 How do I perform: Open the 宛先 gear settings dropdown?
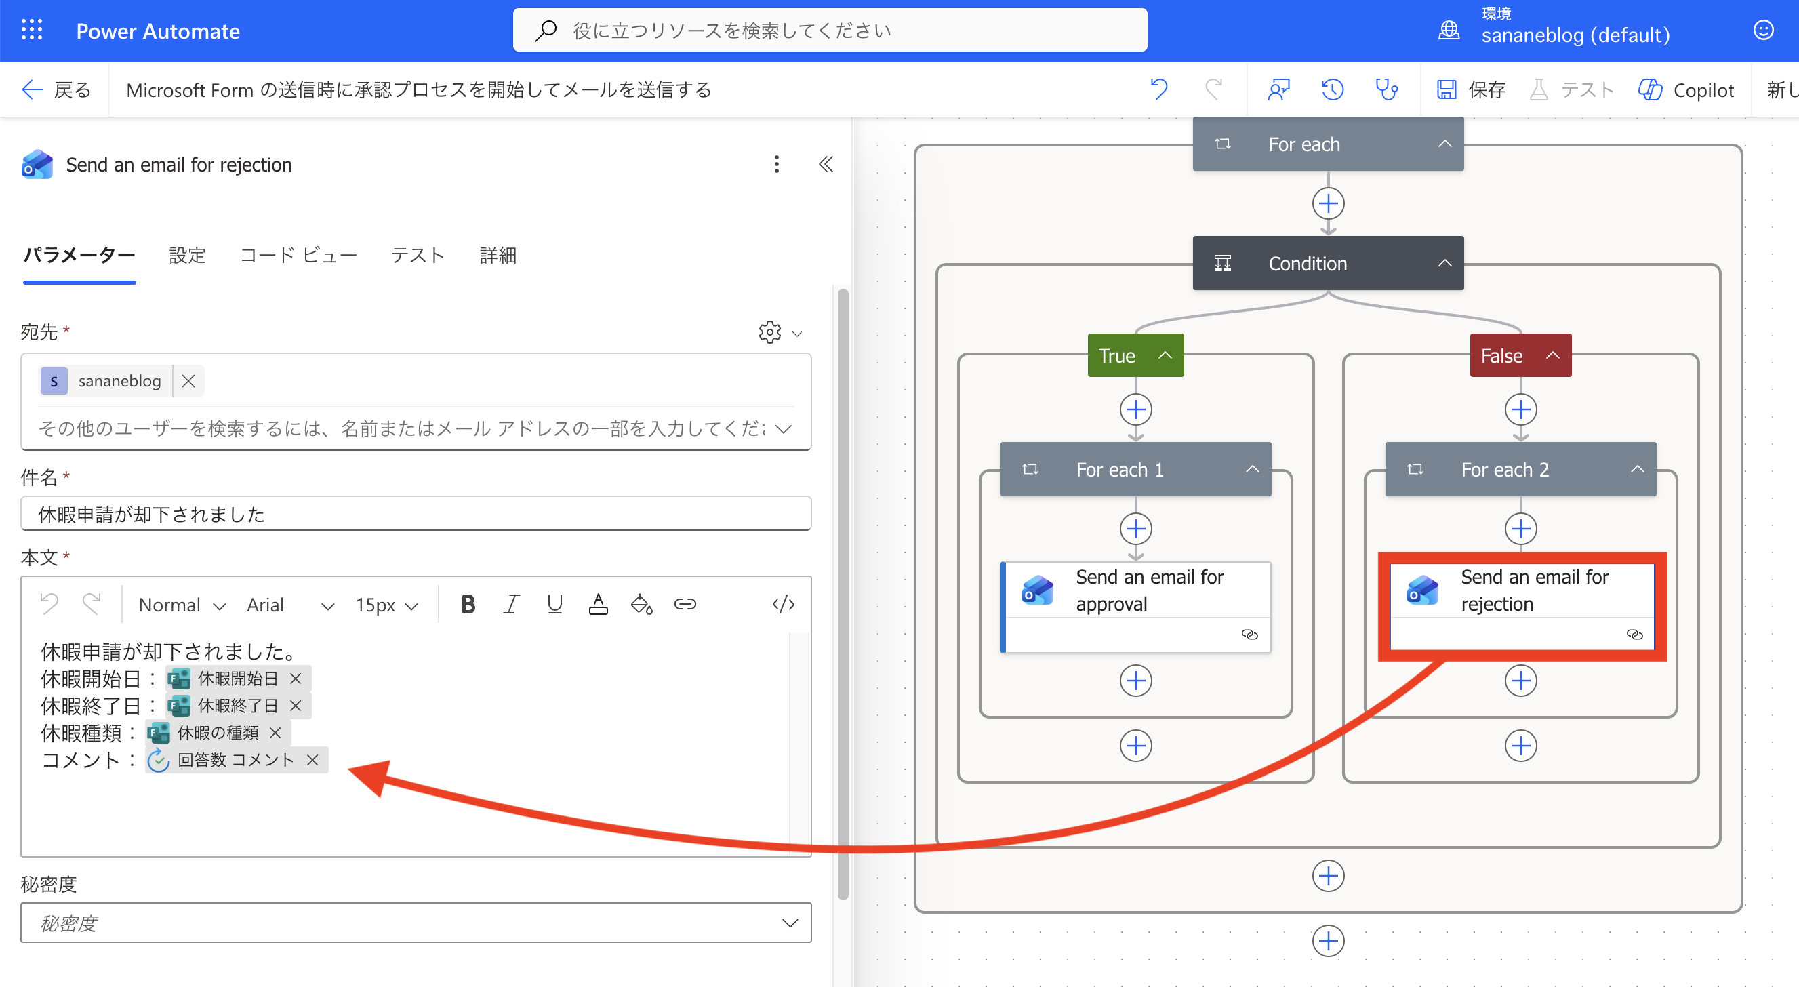780,332
